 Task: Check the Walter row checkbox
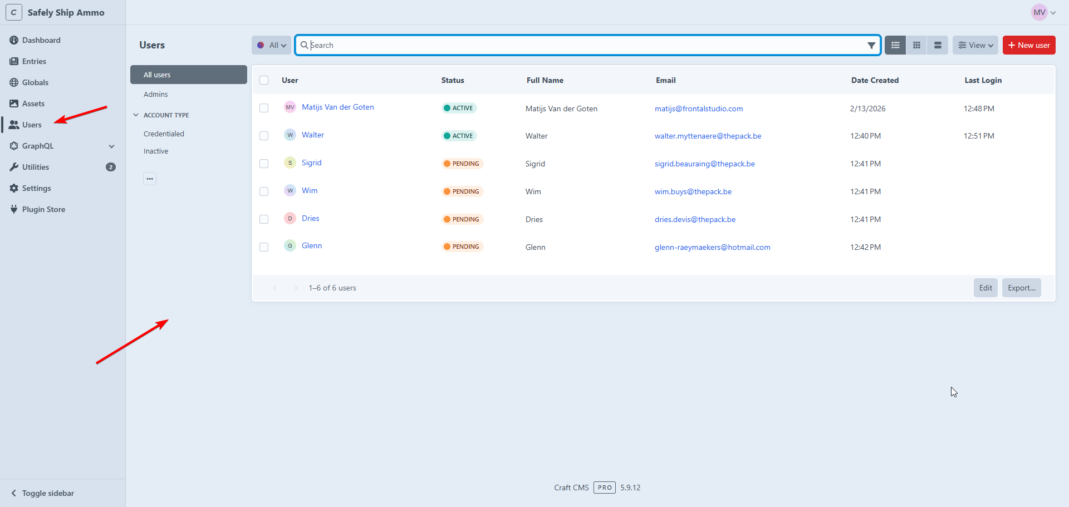264,136
